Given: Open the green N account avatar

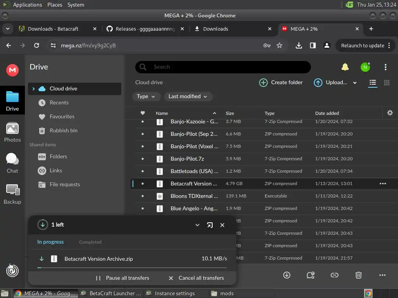Looking at the screenshot, I should (365, 67).
